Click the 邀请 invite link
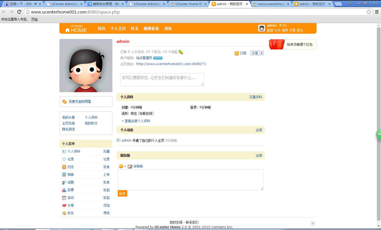Viewport: 381px width, 230px height. tap(270, 30)
